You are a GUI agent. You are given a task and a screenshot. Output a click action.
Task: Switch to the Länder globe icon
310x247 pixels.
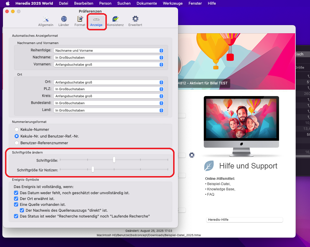click(x=64, y=21)
